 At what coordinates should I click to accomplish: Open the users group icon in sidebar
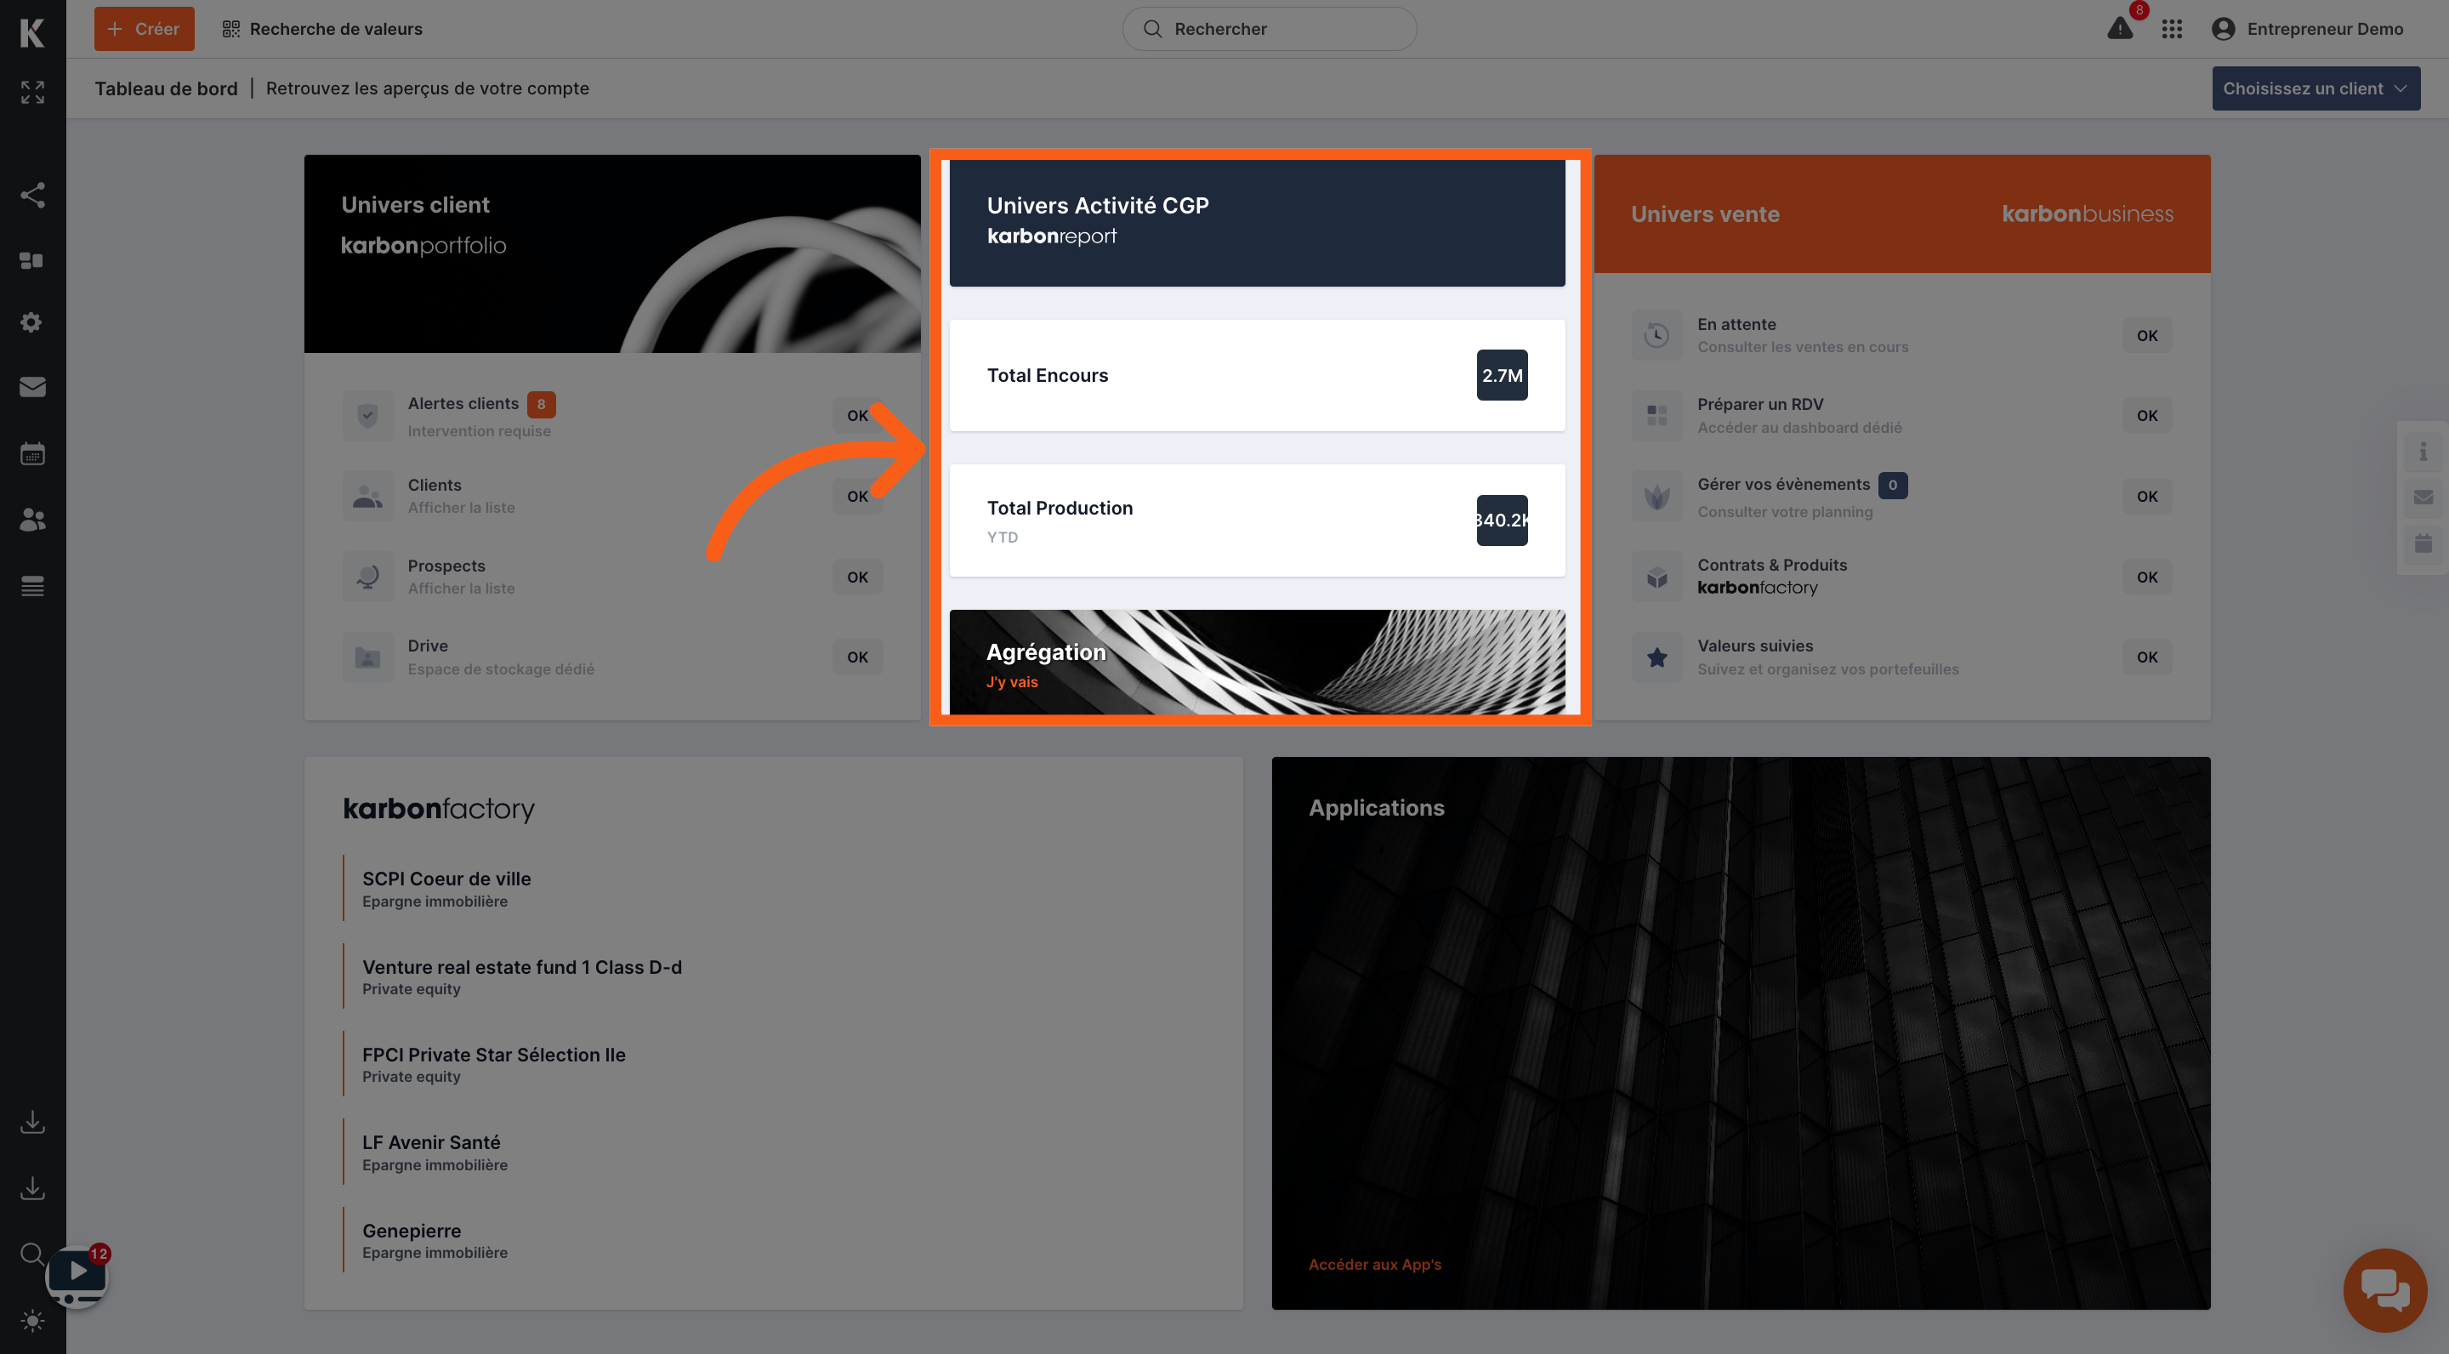coord(32,519)
